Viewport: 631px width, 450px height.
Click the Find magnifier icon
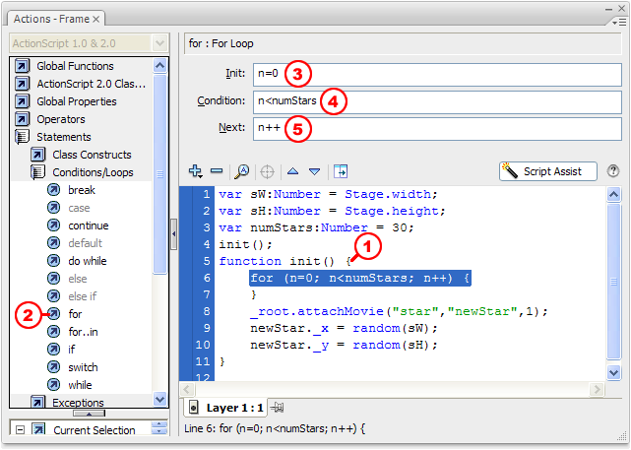[241, 171]
